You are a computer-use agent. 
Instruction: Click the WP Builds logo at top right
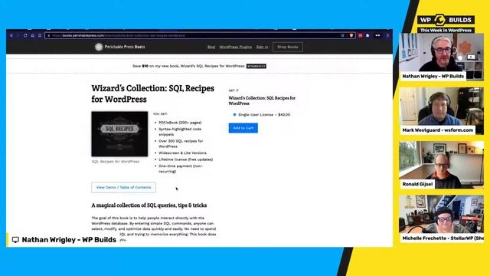[x=446, y=20]
